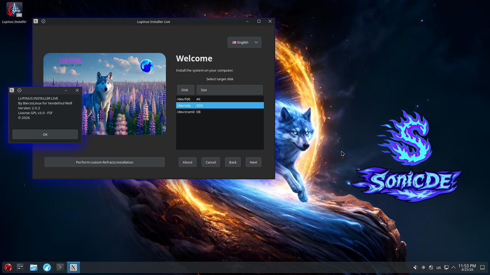Select the /dev/zram0 disk row

[220, 112]
